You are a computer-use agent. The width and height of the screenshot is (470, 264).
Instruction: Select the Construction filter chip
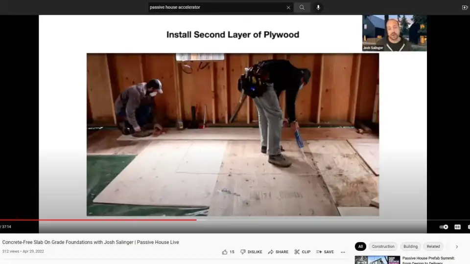pyautogui.click(x=383, y=246)
